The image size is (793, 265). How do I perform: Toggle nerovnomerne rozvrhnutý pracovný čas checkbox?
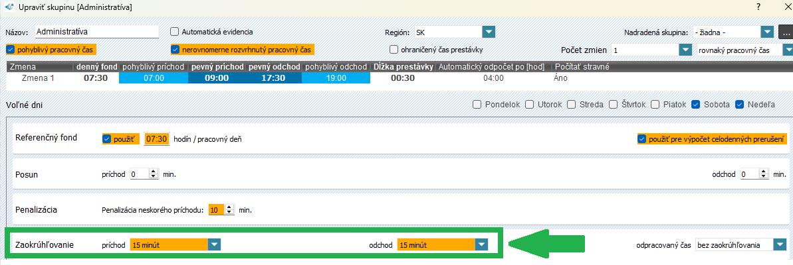point(176,49)
